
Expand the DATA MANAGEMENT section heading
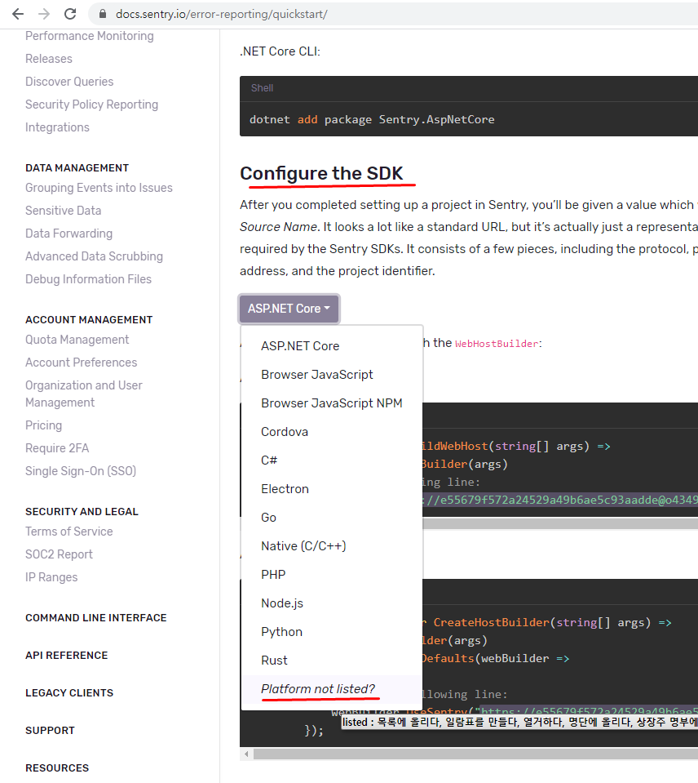click(77, 168)
